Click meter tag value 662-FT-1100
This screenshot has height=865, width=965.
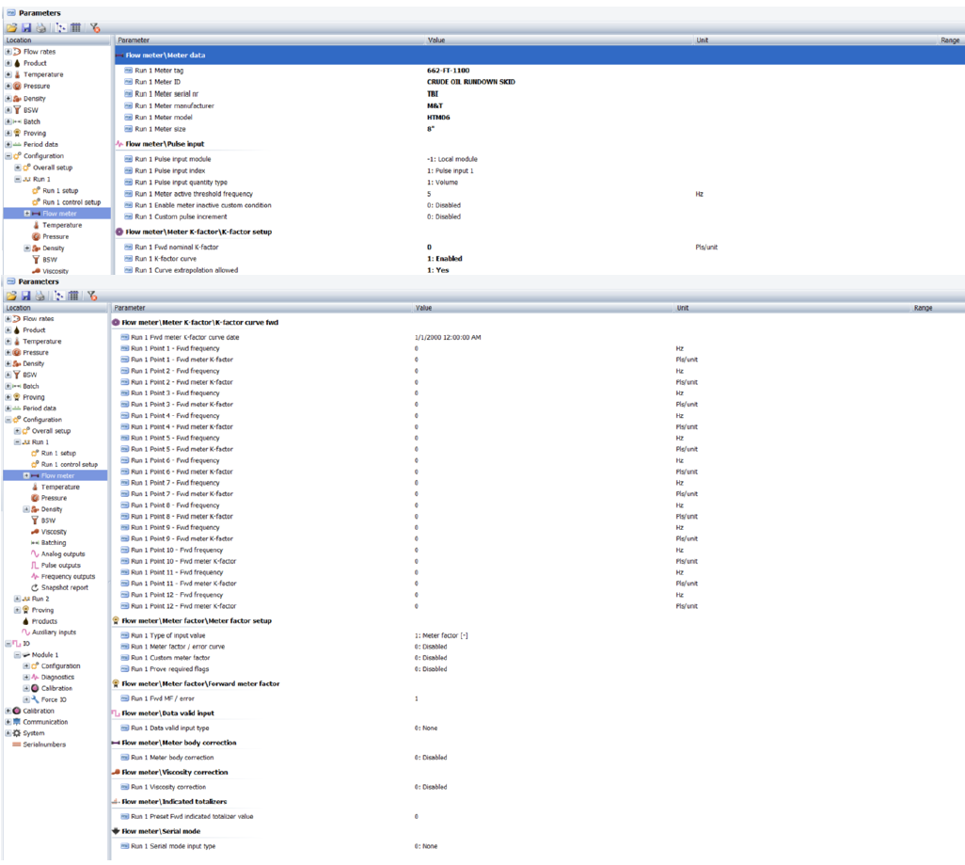pyautogui.click(x=448, y=71)
